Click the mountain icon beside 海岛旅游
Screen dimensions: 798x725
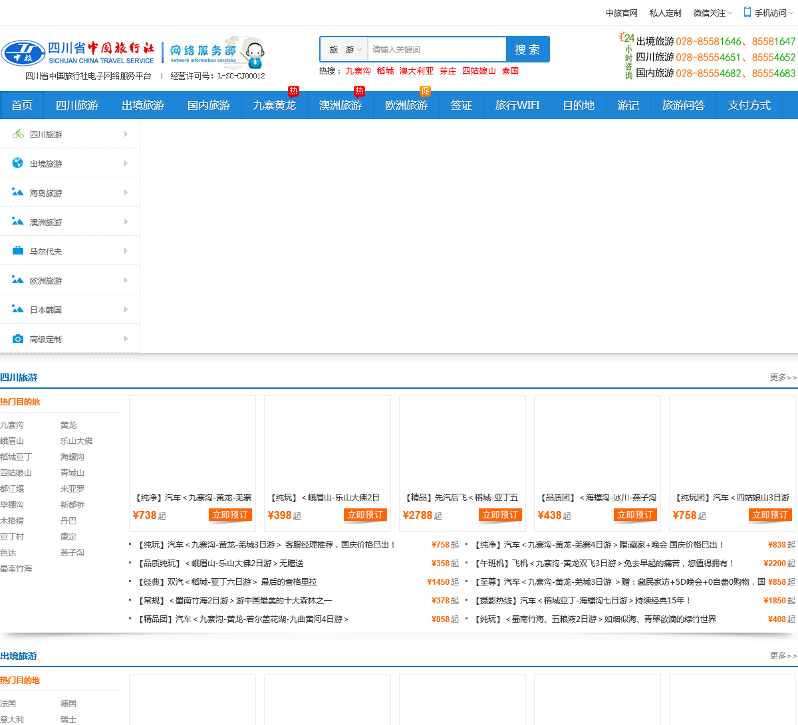pos(18,192)
